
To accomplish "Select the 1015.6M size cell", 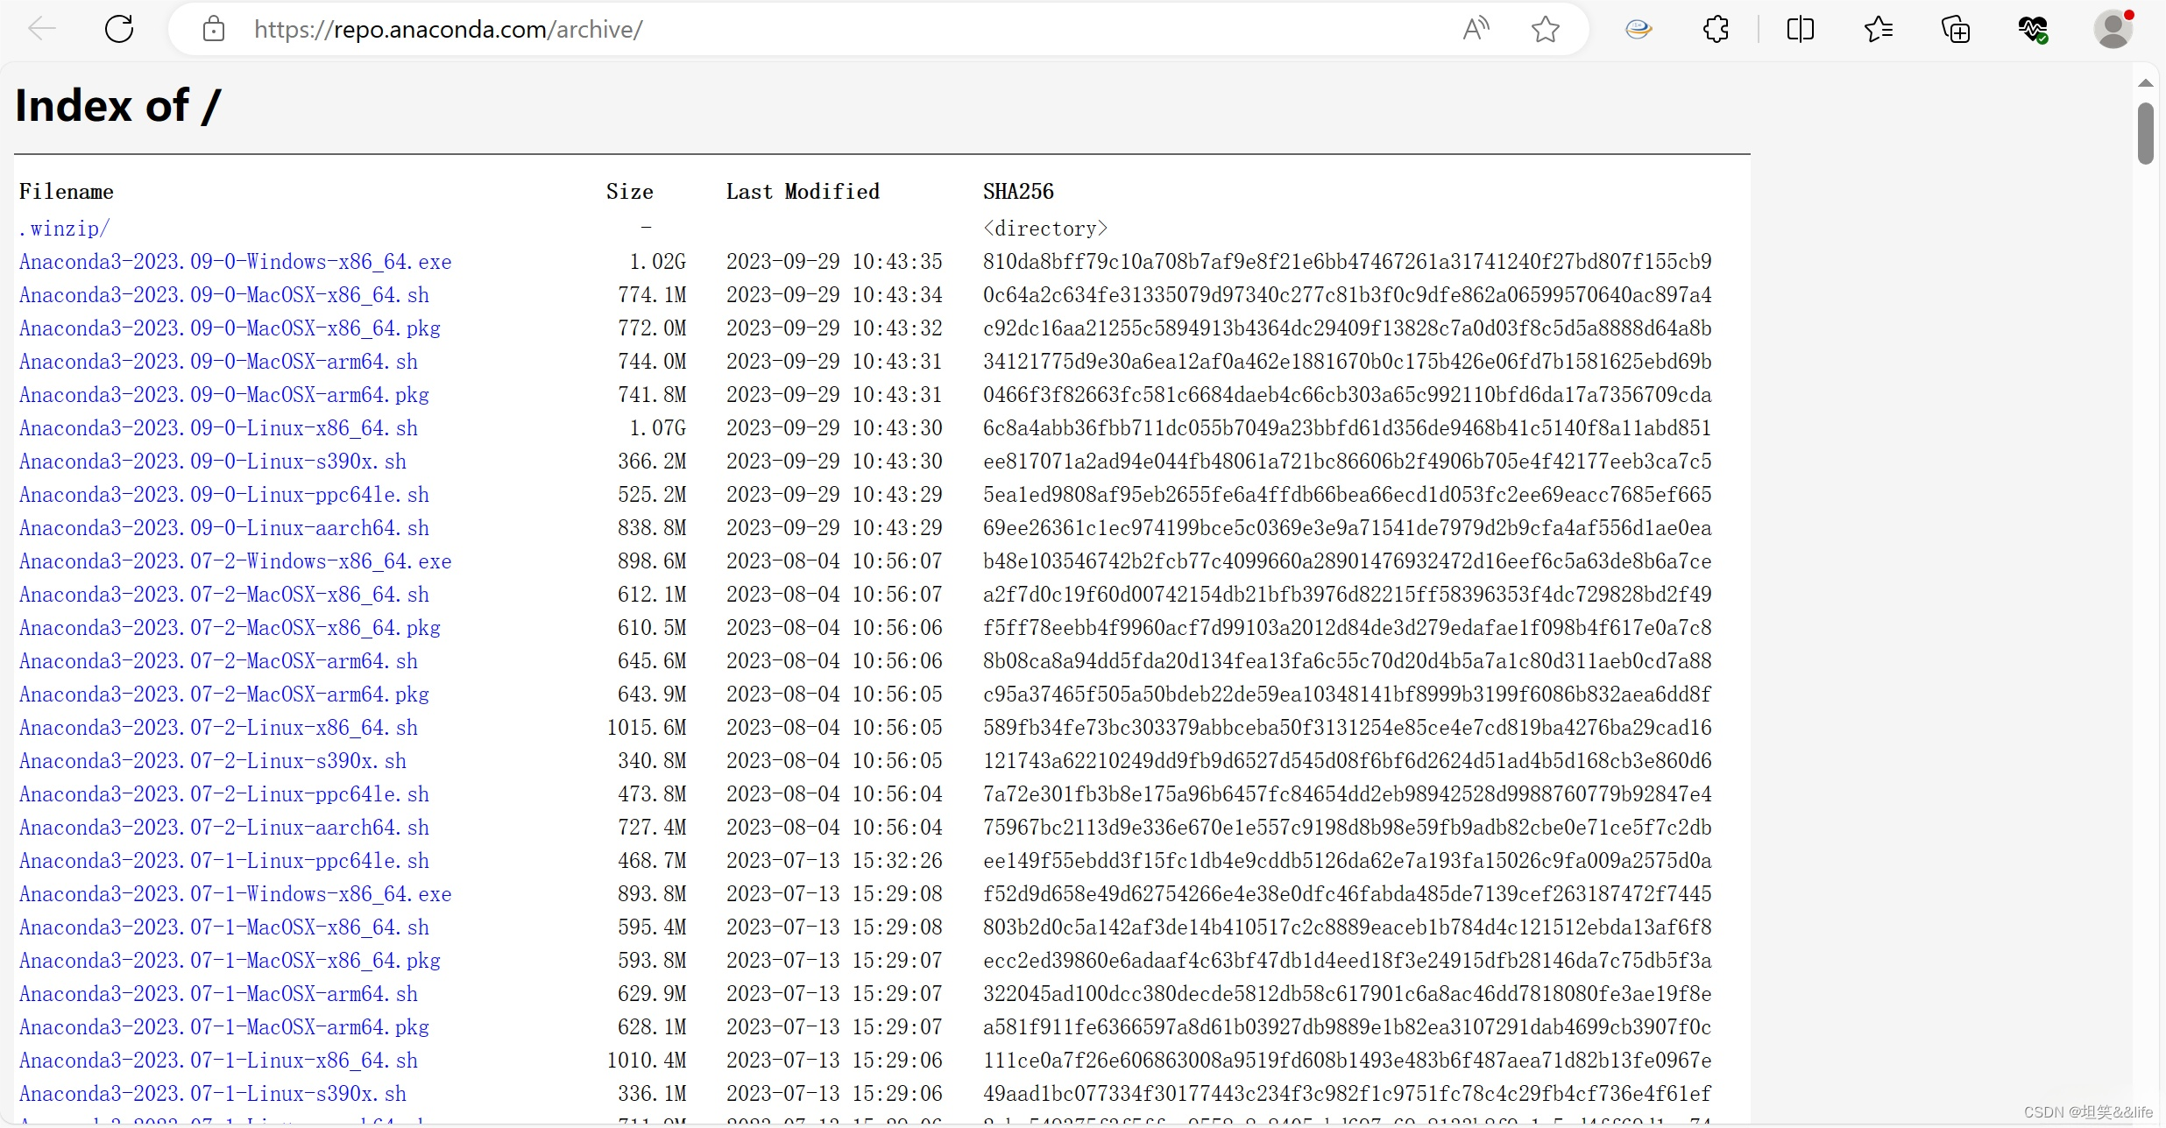I will coord(647,728).
